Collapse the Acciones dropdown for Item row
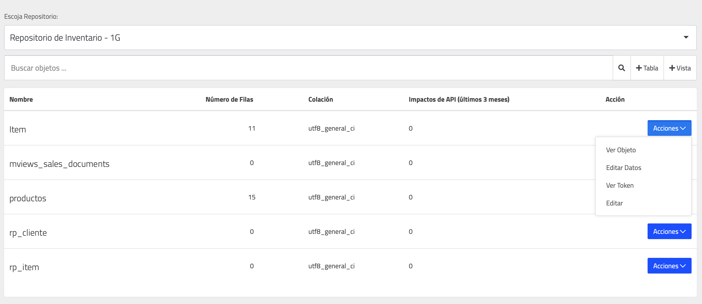This screenshot has width=702, height=304. coord(669,128)
